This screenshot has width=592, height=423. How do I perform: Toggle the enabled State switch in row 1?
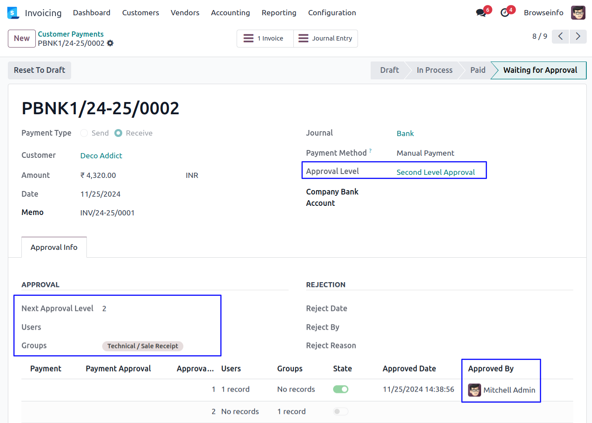[341, 389]
